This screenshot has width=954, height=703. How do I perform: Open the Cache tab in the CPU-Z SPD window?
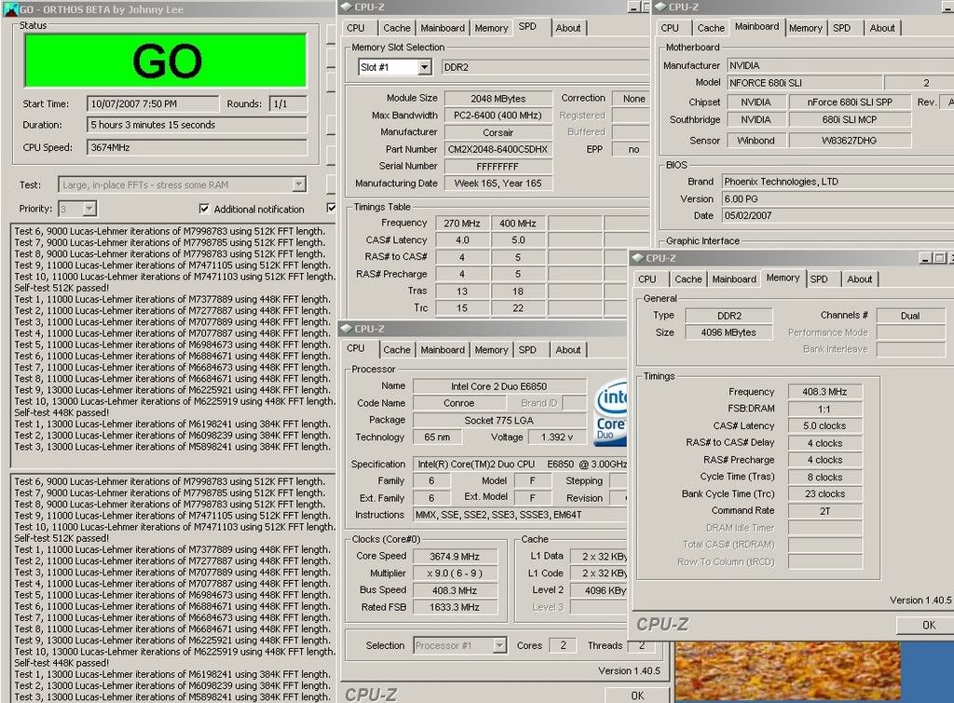tap(397, 28)
